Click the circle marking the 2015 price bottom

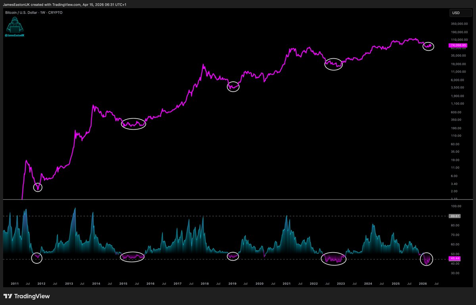pos(134,124)
